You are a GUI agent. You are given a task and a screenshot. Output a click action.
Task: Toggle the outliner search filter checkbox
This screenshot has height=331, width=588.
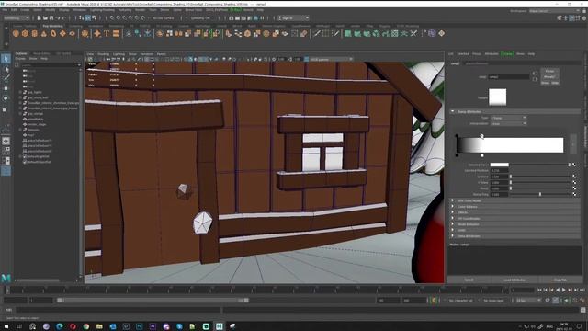[x=17, y=65]
